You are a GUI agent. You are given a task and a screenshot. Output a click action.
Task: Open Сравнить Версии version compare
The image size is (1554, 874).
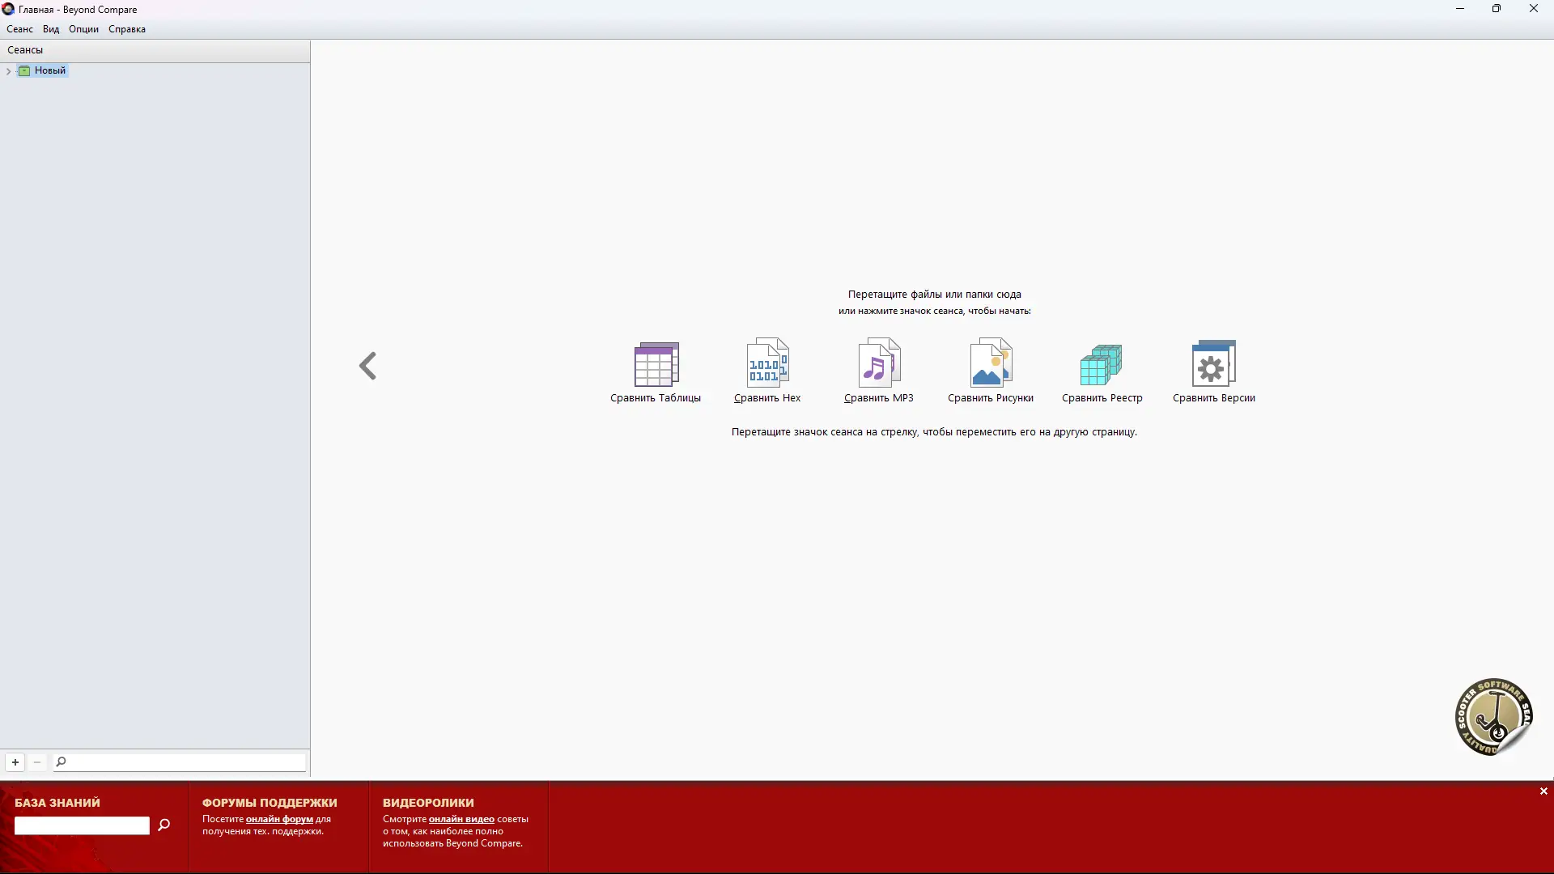coord(1213,365)
